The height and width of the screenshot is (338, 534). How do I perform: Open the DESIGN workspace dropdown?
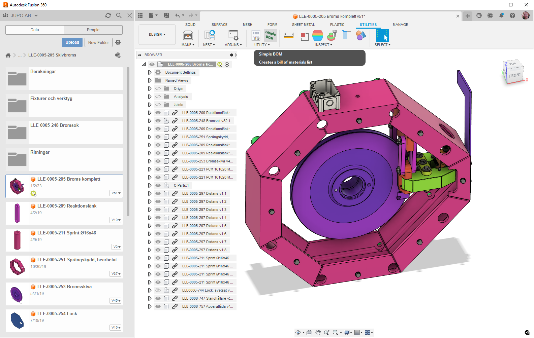click(x=157, y=34)
